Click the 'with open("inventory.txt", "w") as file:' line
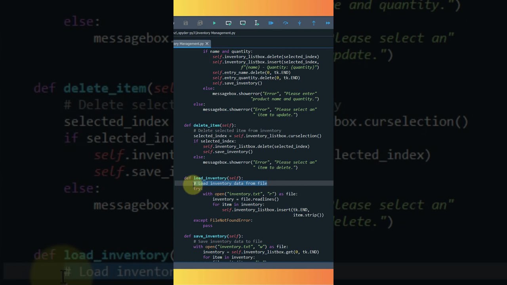The width and height of the screenshot is (507, 285). coord(241,247)
